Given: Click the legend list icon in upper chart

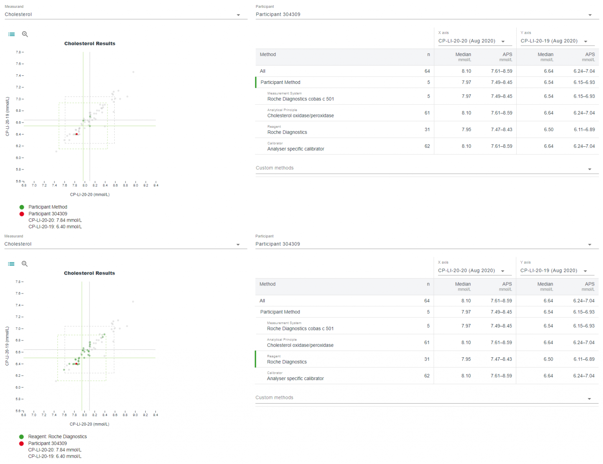Looking at the screenshot, I should (x=12, y=35).
